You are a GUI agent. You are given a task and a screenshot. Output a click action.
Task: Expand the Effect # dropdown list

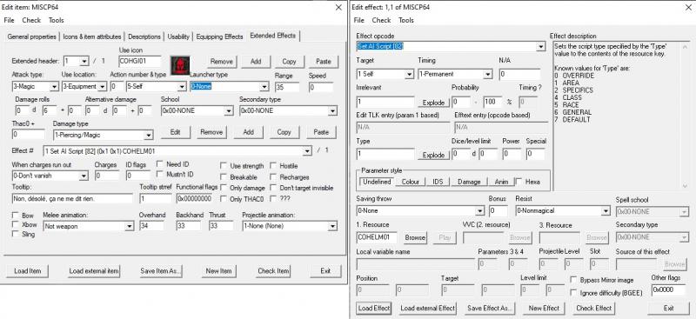tap(307, 151)
